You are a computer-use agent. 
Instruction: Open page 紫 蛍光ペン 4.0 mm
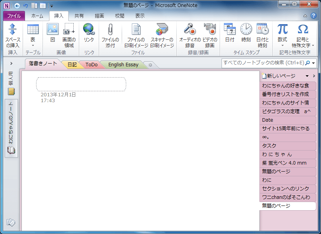click(287, 163)
